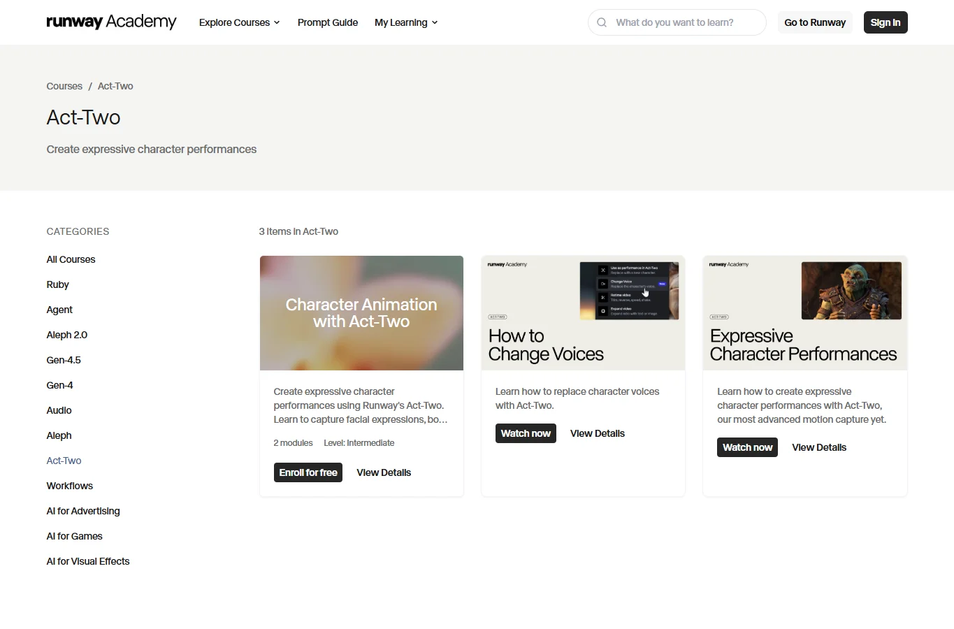Image resolution: width=954 pixels, height=629 pixels.
Task: Click the Act-Two breadcrumb link
Action: tap(115, 86)
